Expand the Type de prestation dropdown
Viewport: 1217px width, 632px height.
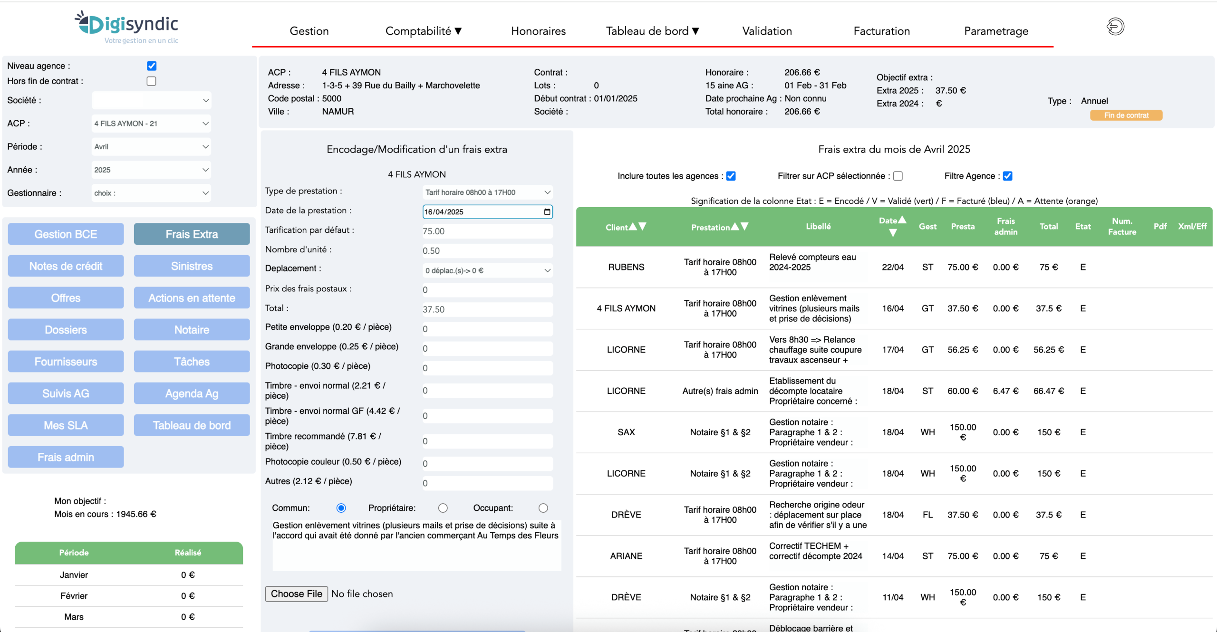[487, 192]
